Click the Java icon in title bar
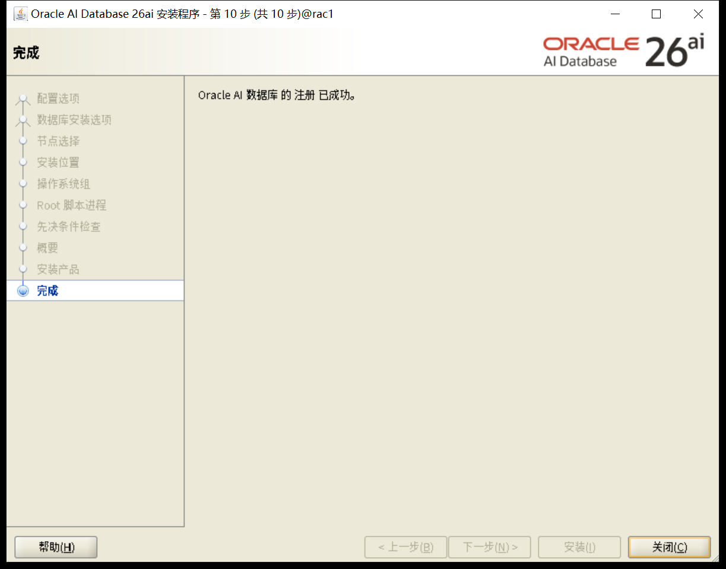The width and height of the screenshot is (726, 569). point(21,14)
